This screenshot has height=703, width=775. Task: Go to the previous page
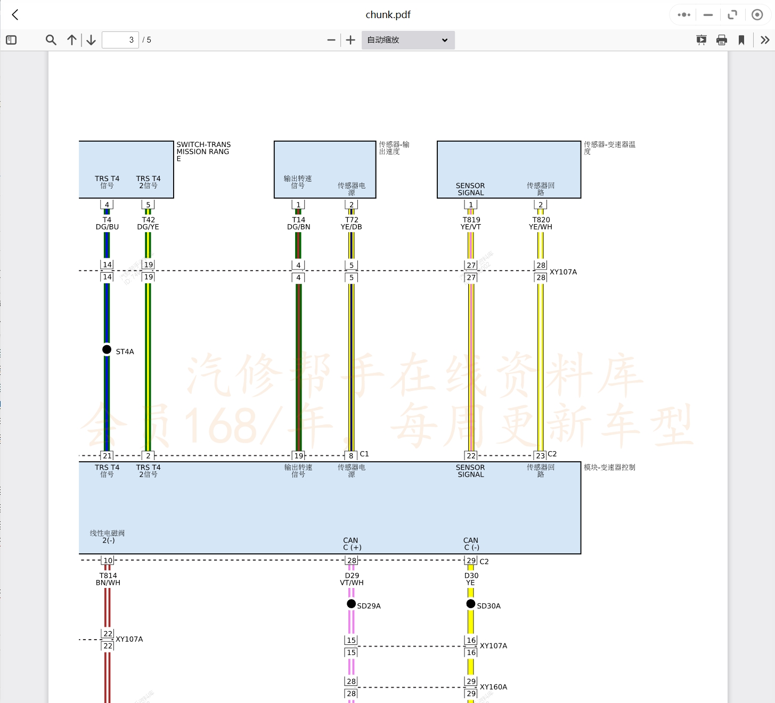(72, 40)
